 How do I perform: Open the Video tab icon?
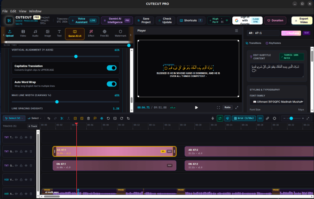click(23, 33)
